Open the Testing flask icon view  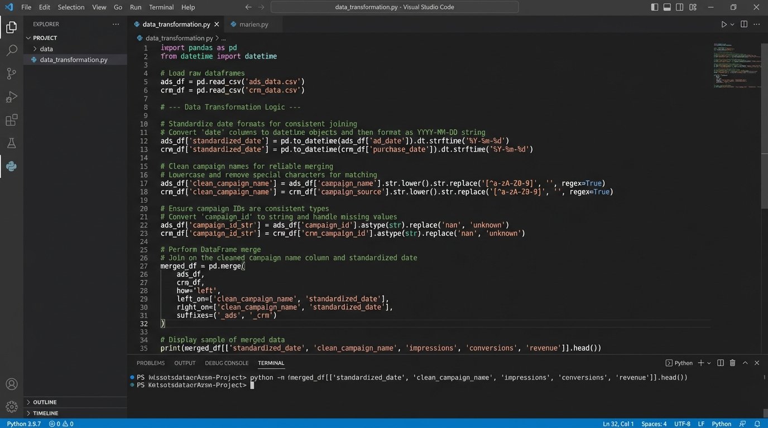pos(11,143)
